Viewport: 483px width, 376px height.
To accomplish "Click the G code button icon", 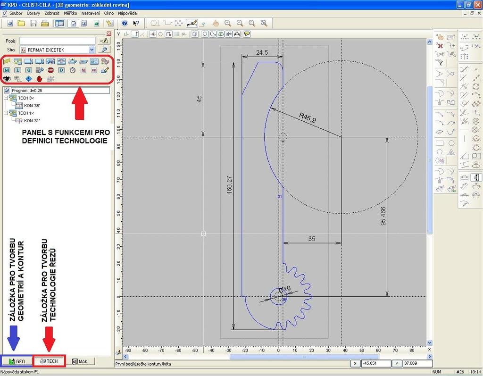I will [28, 70].
